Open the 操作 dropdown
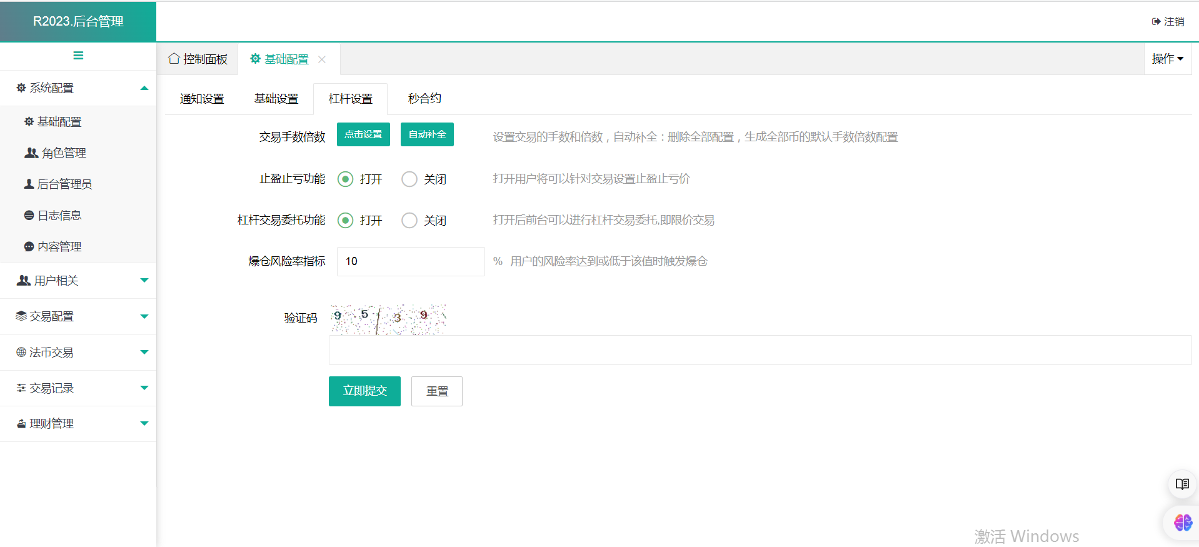 [x=1167, y=59]
